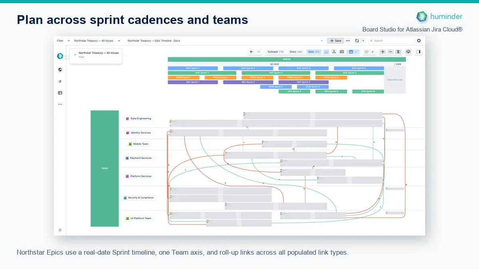The image size is (479, 269).
Task: Open the globe icon in left sidebar
Action: [60, 70]
